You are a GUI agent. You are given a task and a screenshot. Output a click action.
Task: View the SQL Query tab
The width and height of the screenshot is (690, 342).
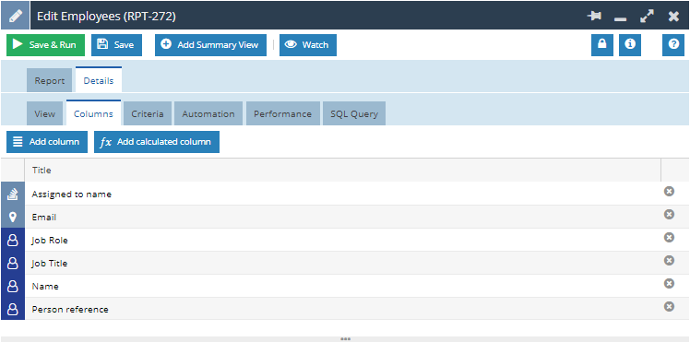(354, 114)
